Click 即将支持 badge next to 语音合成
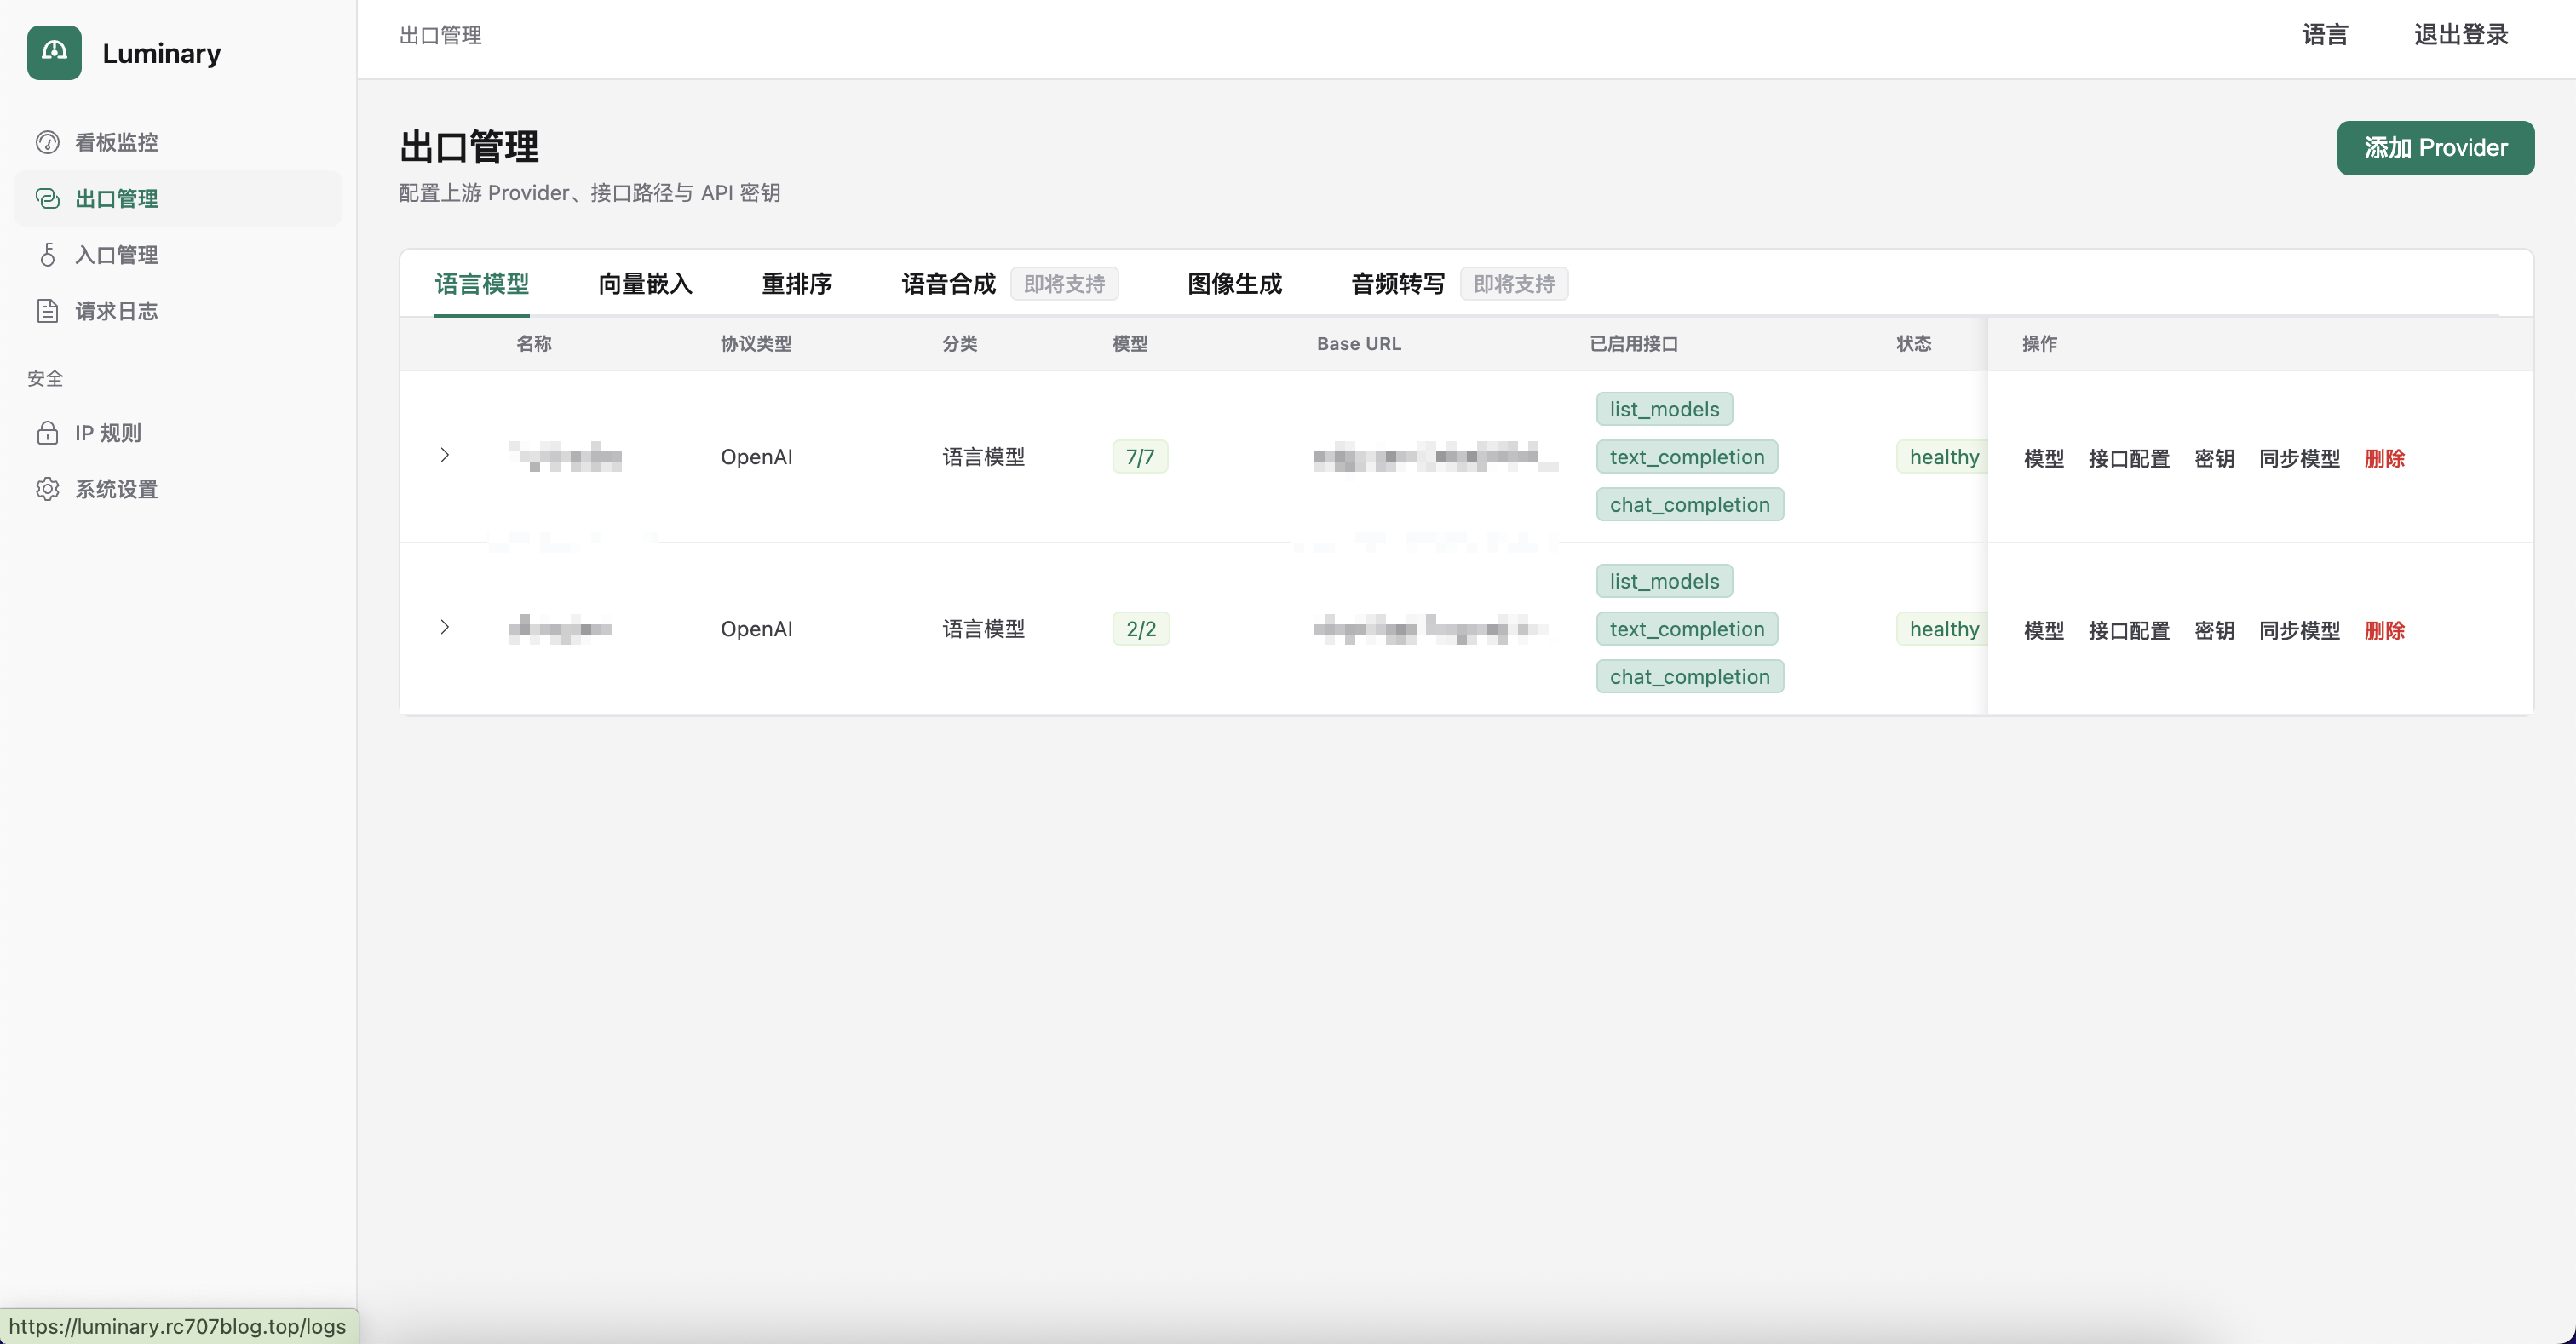 click(x=1064, y=284)
